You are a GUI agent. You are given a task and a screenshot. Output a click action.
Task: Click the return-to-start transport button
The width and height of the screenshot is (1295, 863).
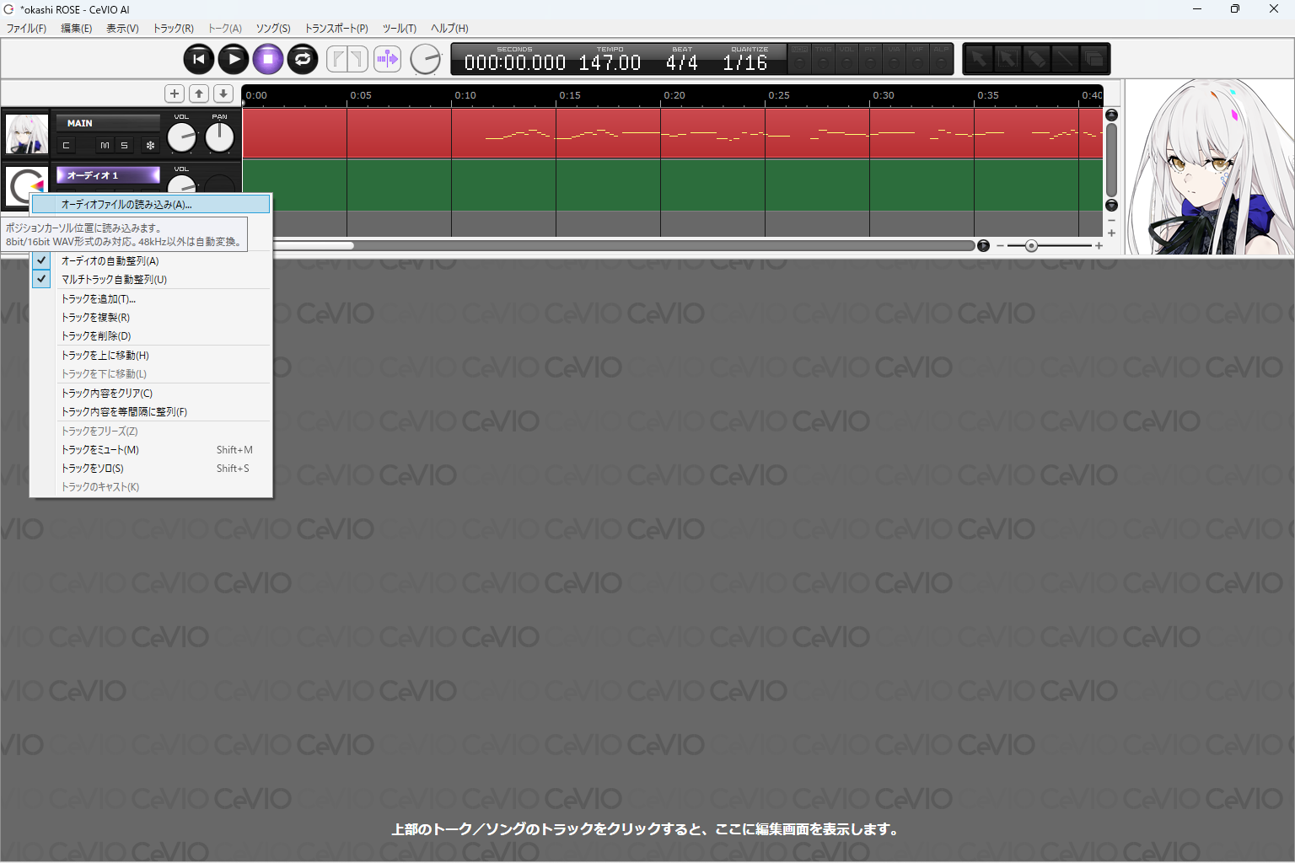[199, 59]
